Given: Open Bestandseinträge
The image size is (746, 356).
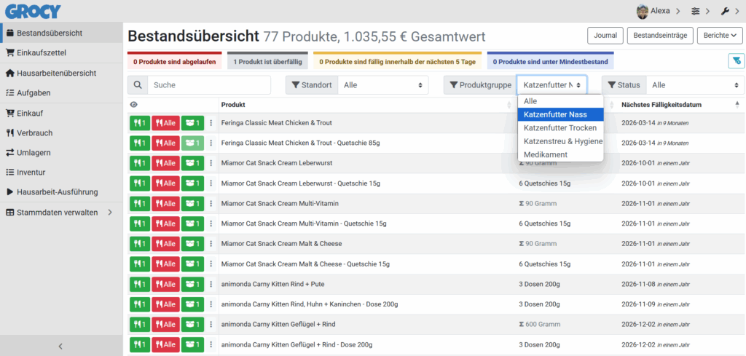Looking at the screenshot, I should pos(660,35).
